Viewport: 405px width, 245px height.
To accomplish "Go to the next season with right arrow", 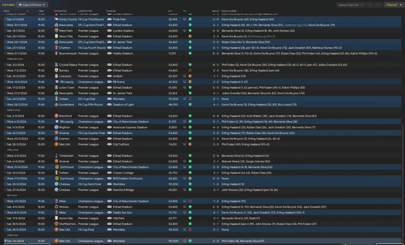I will pos(378,5).
